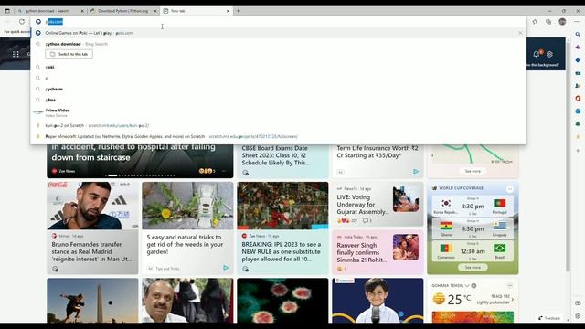This screenshot has width=585, height=329.
Task: Remove the poki.com suggestion with X
Action: click(520, 33)
